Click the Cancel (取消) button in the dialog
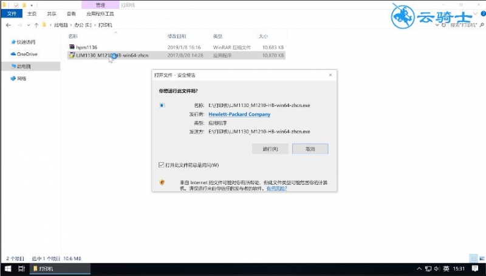 click(310, 149)
